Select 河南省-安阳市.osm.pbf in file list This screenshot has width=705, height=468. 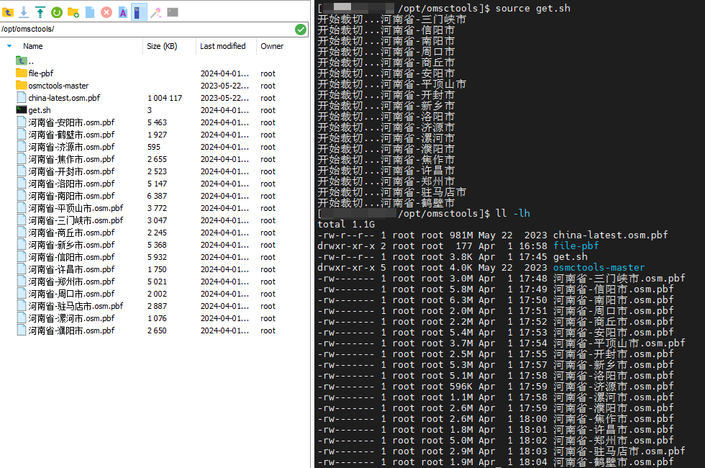click(71, 122)
